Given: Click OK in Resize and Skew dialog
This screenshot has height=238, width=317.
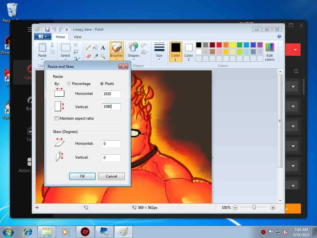Looking at the screenshot, I should (x=82, y=176).
